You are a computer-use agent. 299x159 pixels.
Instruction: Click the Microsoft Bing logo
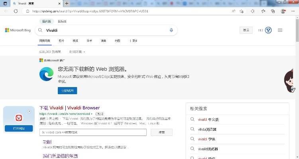[18, 30]
